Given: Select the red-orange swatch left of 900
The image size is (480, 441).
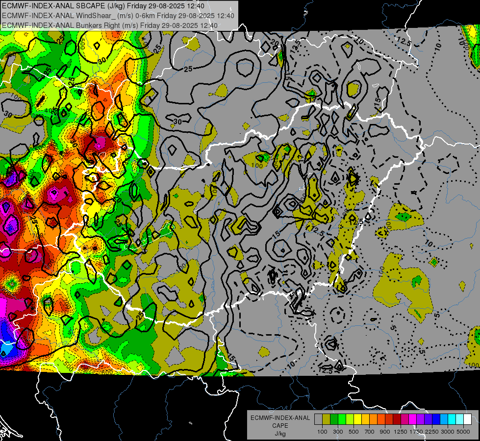Looking at the screenshot, I should click(x=381, y=419).
